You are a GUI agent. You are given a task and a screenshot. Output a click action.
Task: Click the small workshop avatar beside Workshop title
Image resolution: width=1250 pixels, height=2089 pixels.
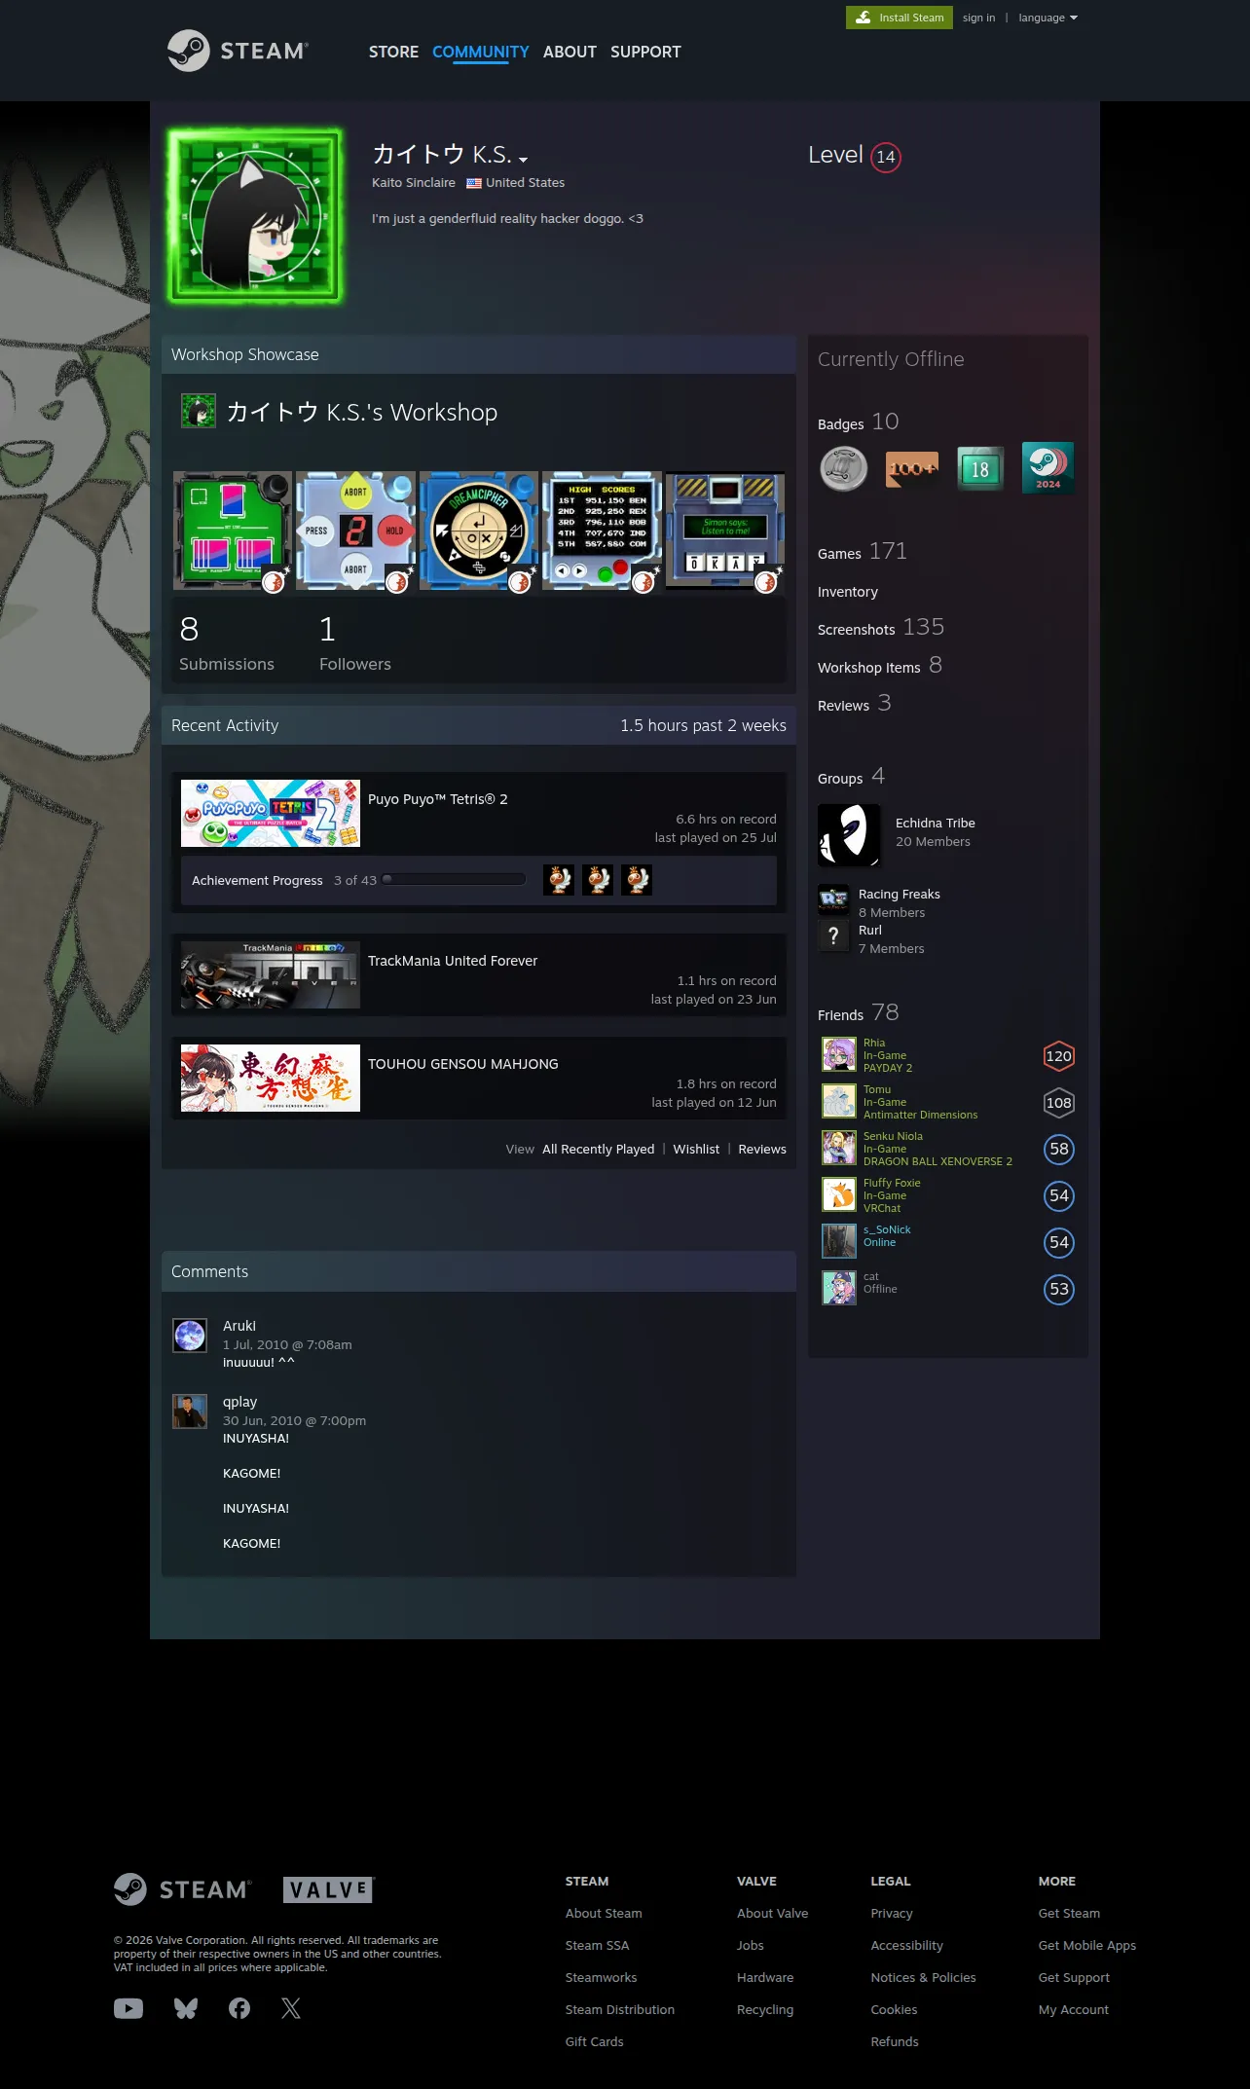pyautogui.click(x=199, y=411)
